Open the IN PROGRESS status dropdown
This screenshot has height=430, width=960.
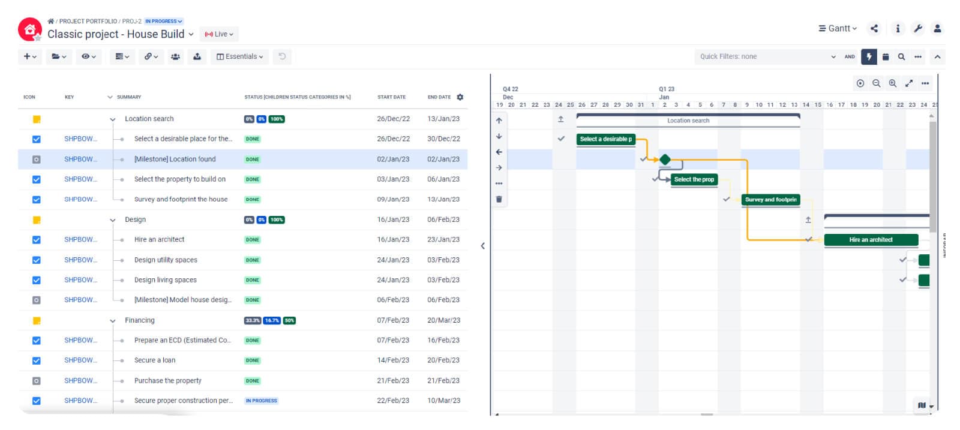163,21
